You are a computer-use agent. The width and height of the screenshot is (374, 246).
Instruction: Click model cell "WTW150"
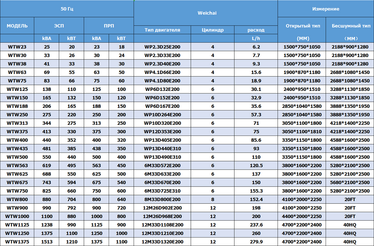click(x=17, y=98)
